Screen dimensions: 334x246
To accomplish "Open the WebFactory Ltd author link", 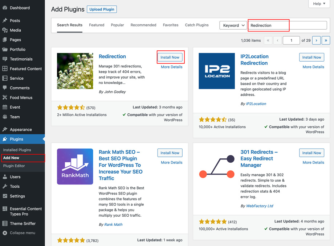I will coord(260,206).
